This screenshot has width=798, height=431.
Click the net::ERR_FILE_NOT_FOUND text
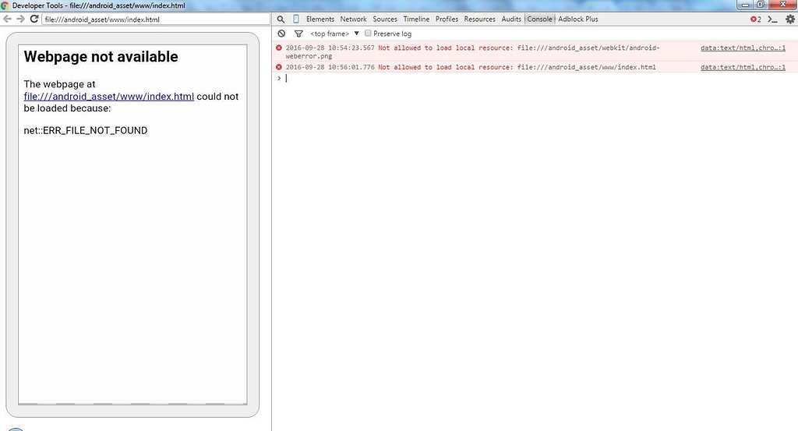click(86, 130)
